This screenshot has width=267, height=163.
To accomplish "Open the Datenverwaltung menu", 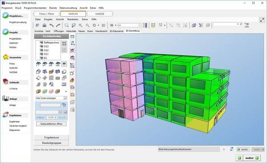I will tap(68, 8).
